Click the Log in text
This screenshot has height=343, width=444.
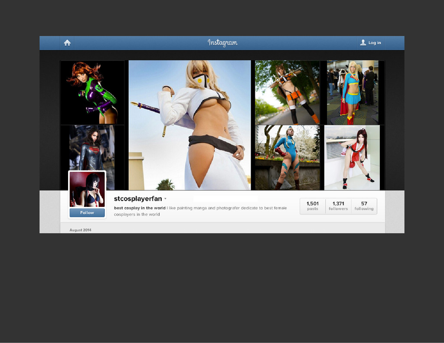click(x=375, y=43)
